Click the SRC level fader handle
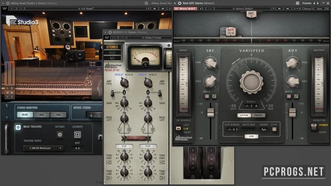Image resolution: width=331 pixels, height=186 pixels. point(211,112)
